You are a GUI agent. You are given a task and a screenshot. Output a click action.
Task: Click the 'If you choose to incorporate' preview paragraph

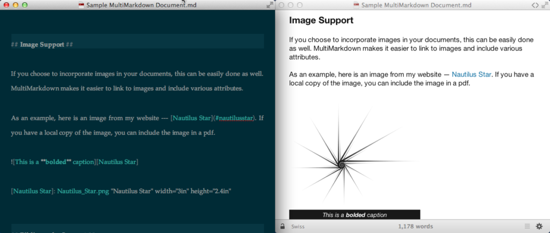click(411, 48)
